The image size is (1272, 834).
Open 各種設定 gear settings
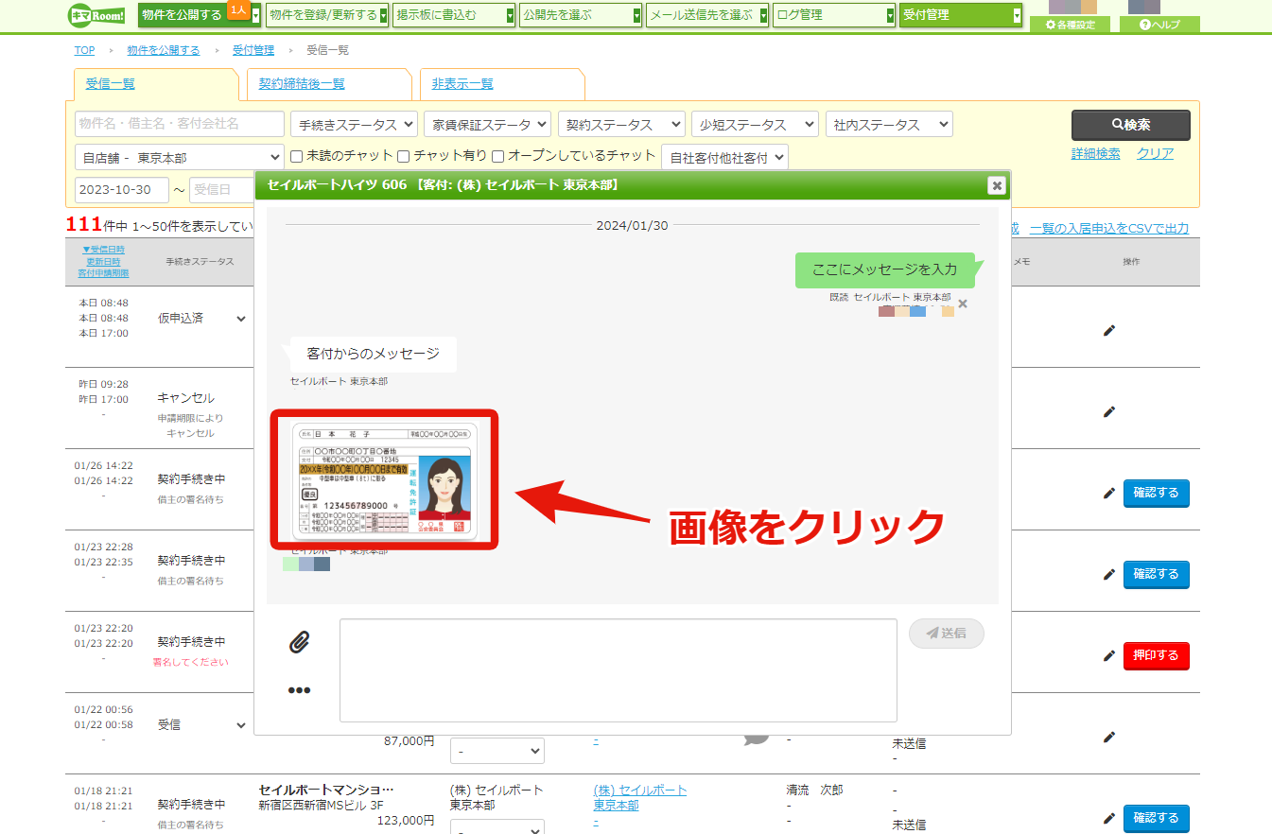(1070, 25)
